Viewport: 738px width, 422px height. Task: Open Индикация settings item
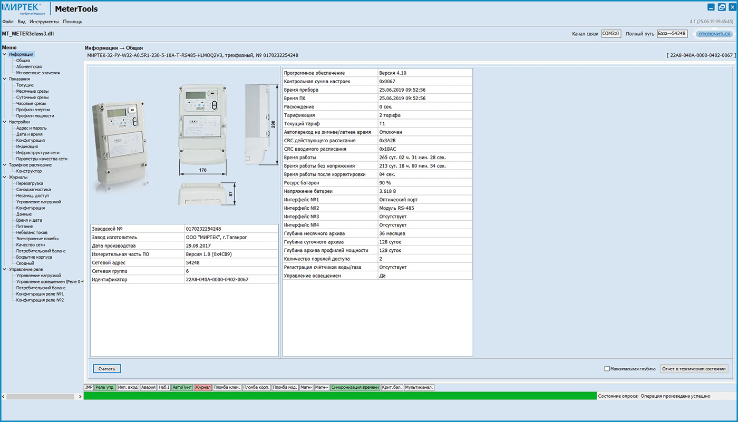tap(27, 146)
